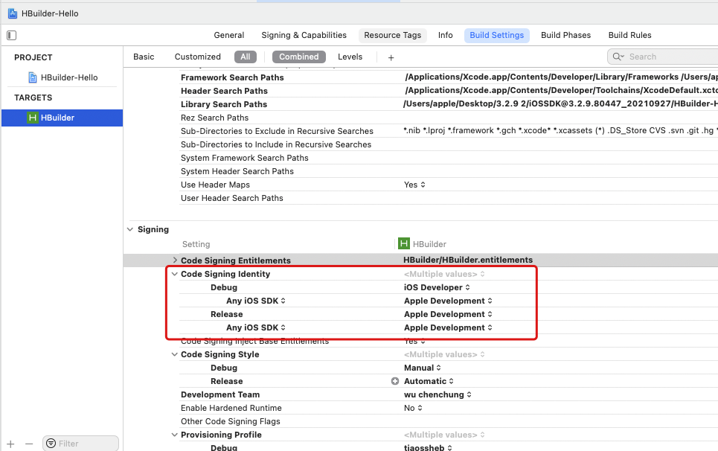Select Header Search Paths setting
The width and height of the screenshot is (718, 451).
[224, 91]
